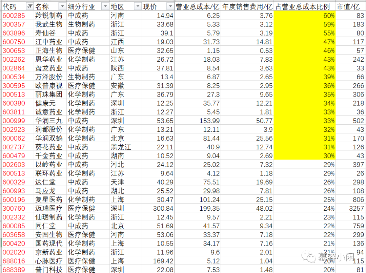Click the market value cell 759

(x=351, y=226)
